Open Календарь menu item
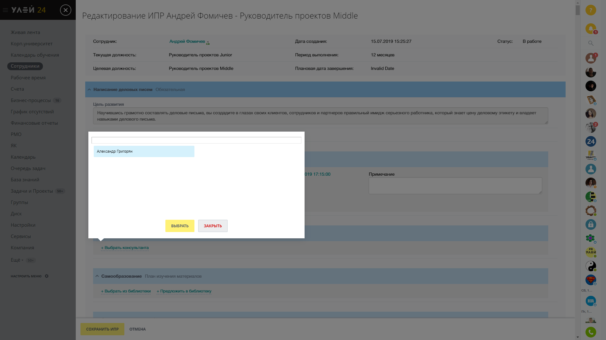Image resolution: width=606 pixels, height=340 pixels. [23, 157]
